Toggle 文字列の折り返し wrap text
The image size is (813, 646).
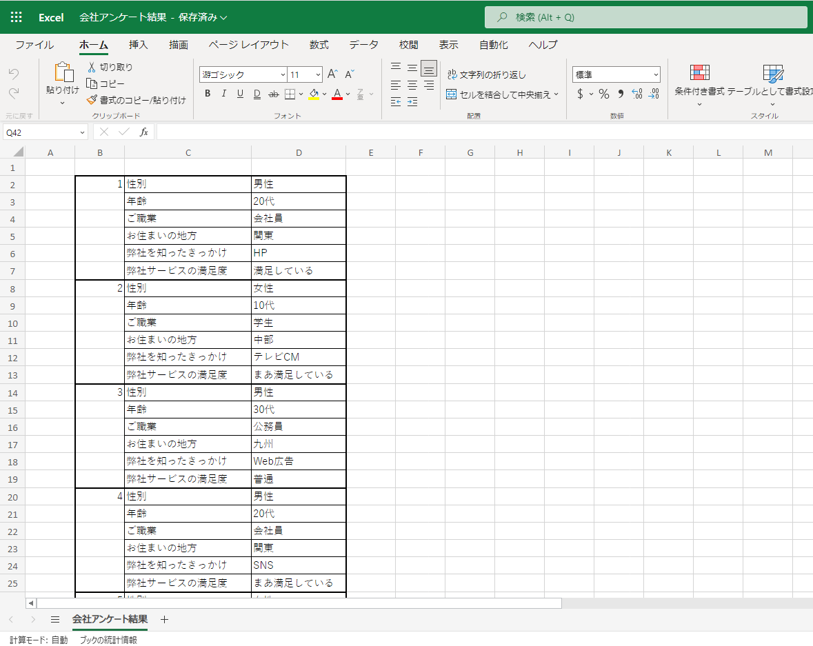pyautogui.click(x=486, y=74)
